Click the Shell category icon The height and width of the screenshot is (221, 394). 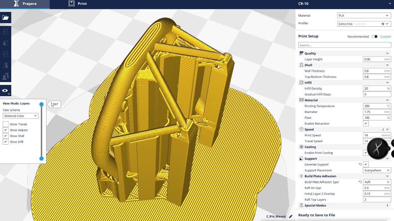[x=301, y=65]
